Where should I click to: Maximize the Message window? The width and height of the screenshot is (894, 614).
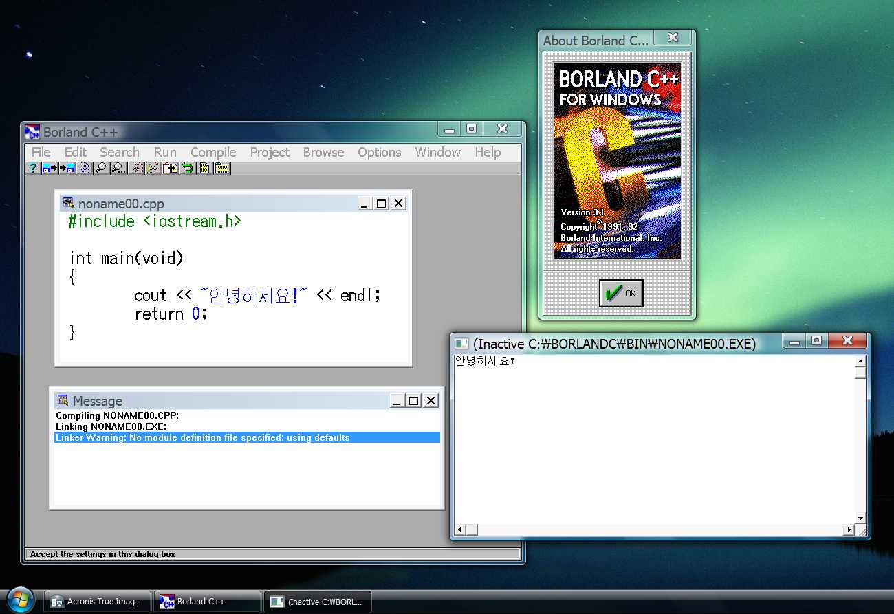(413, 401)
